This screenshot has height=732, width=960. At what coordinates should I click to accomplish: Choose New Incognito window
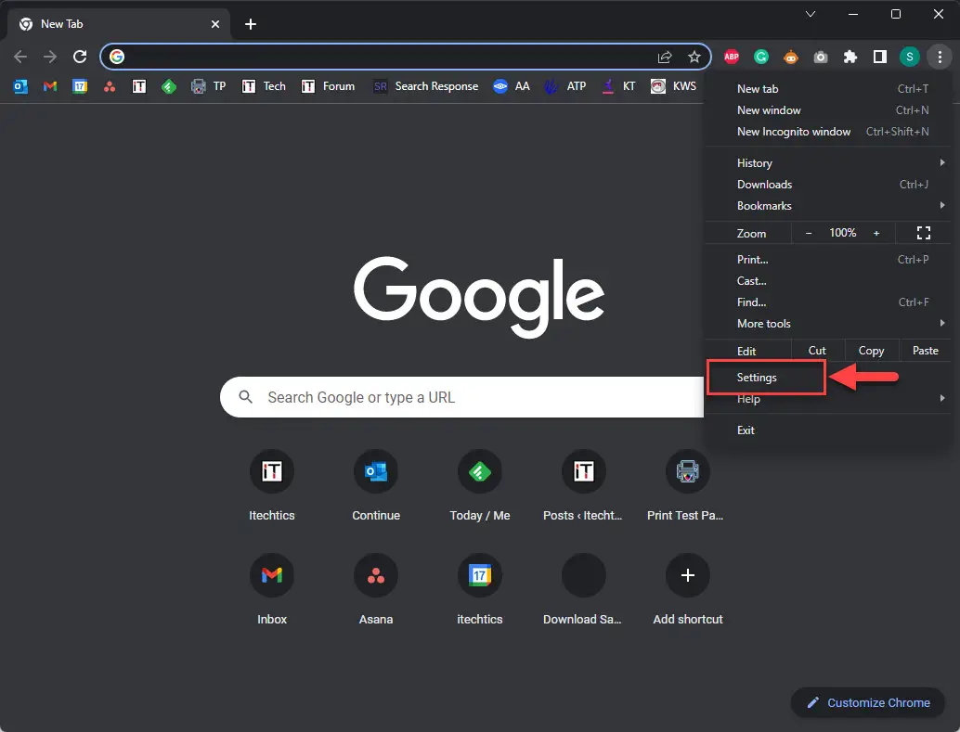(828, 132)
